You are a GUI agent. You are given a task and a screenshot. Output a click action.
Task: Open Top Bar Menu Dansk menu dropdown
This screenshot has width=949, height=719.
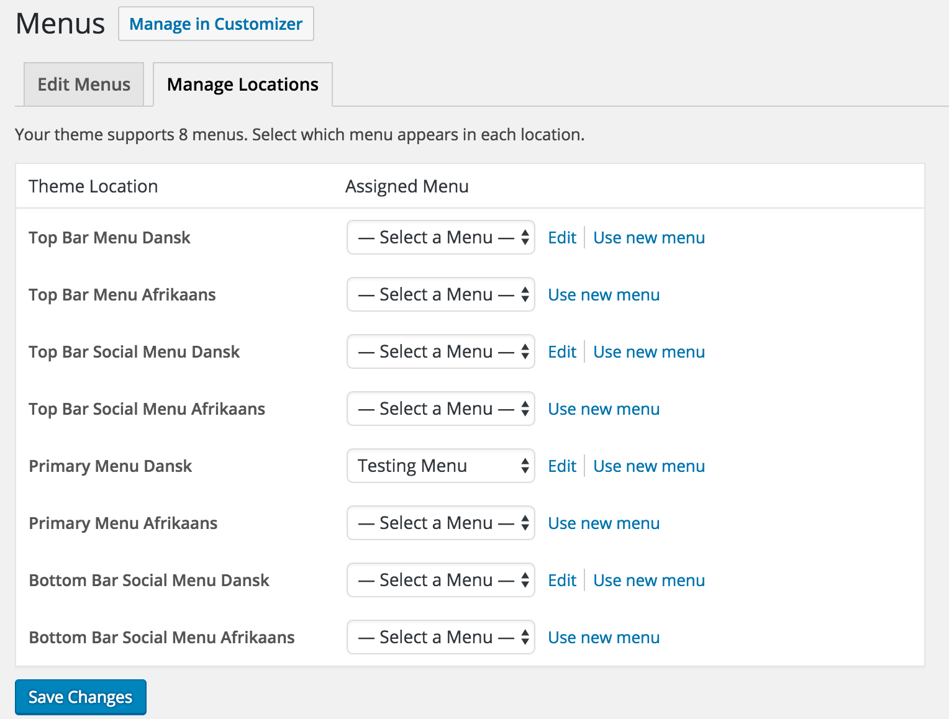click(x=440, y=237)
